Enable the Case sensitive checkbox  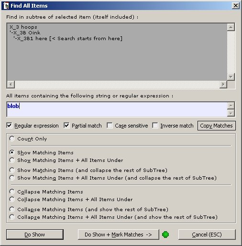coord(110,126)
